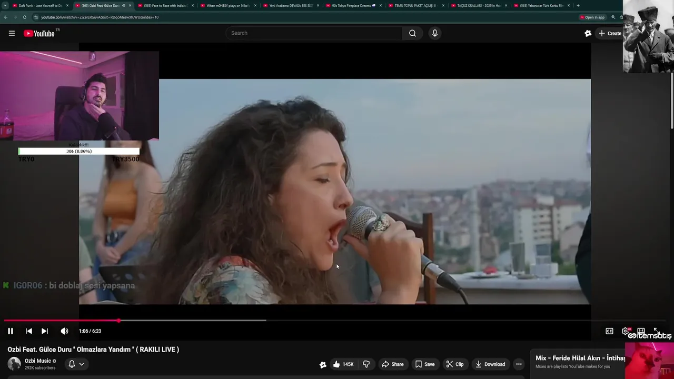View site info icon in address bar

36,17
